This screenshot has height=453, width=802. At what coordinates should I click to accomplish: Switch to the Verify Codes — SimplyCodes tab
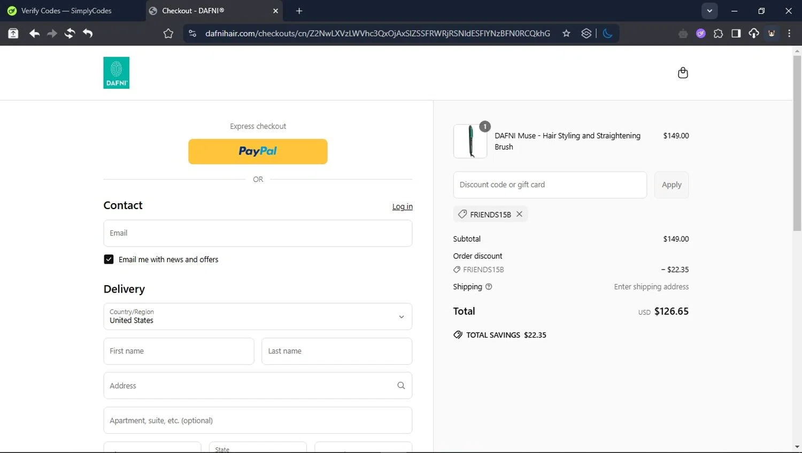tap(72, 11)
